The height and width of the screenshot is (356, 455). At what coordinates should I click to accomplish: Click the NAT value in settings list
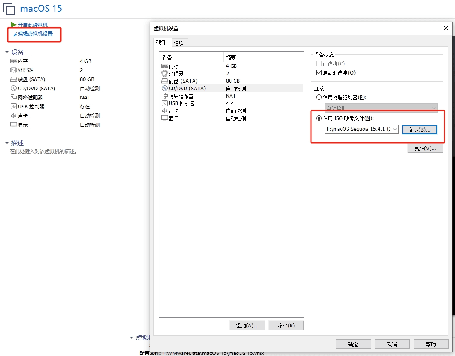231,96
